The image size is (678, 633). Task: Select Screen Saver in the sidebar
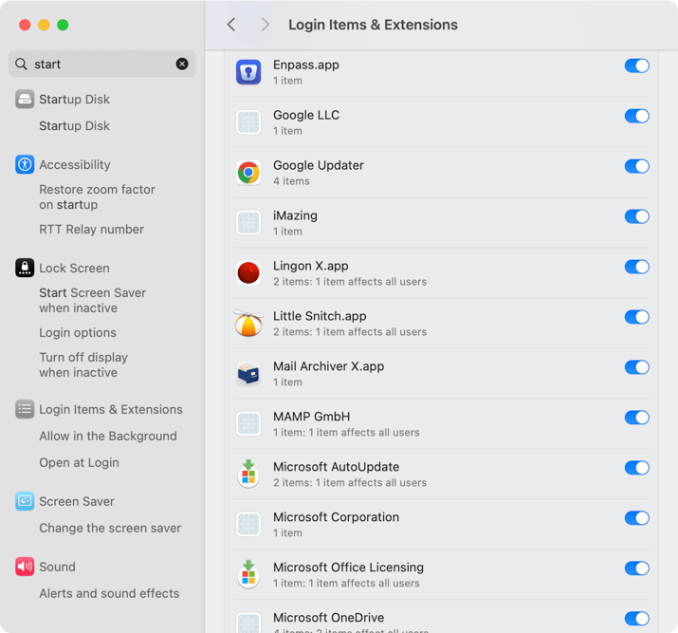coord(76,502)
